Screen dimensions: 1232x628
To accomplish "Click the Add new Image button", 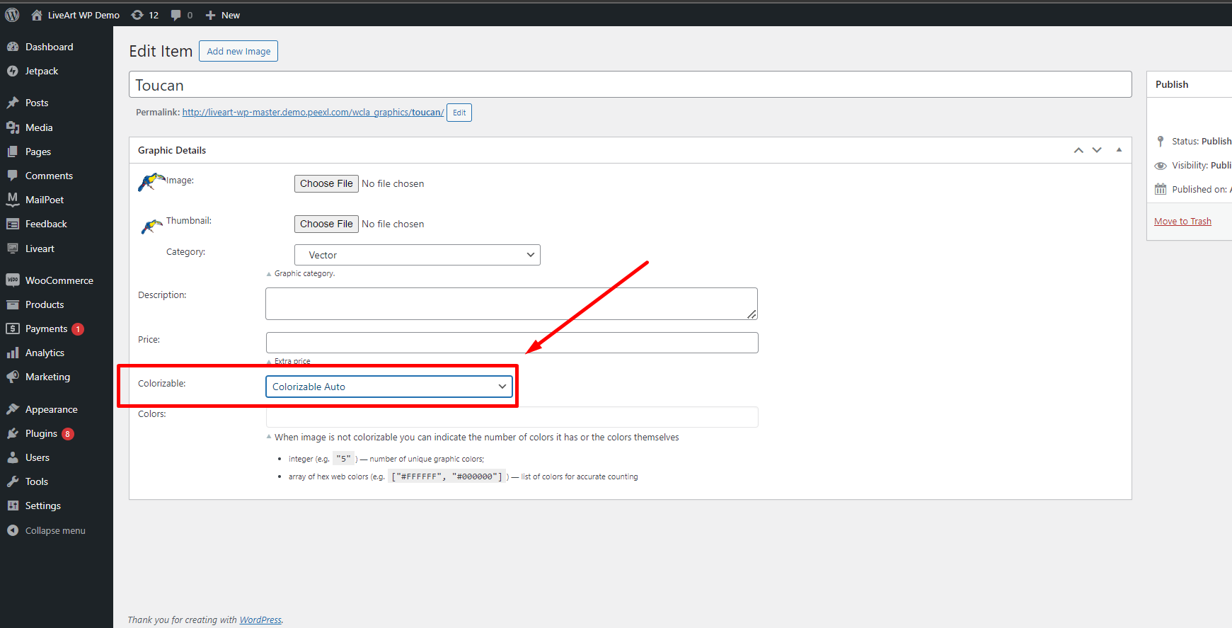I will point(238,51).
